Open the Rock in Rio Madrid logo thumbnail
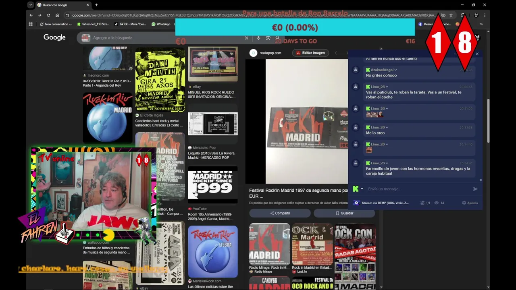 pos(108,118)
